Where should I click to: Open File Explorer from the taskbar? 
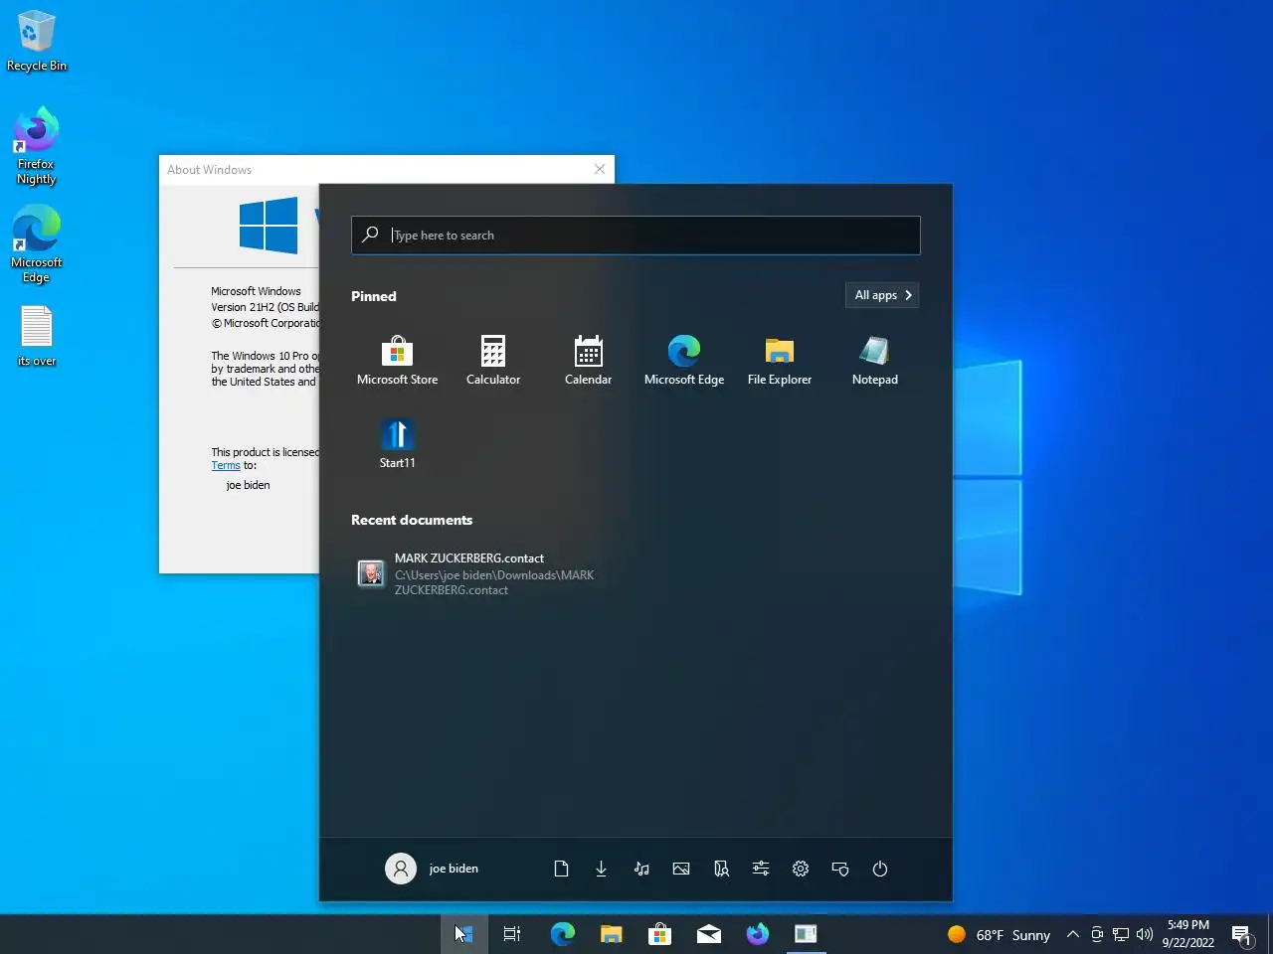click(x=611, y=934)
